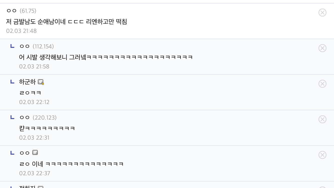Click the delete X on the 220.123 reply

point(322,119)
